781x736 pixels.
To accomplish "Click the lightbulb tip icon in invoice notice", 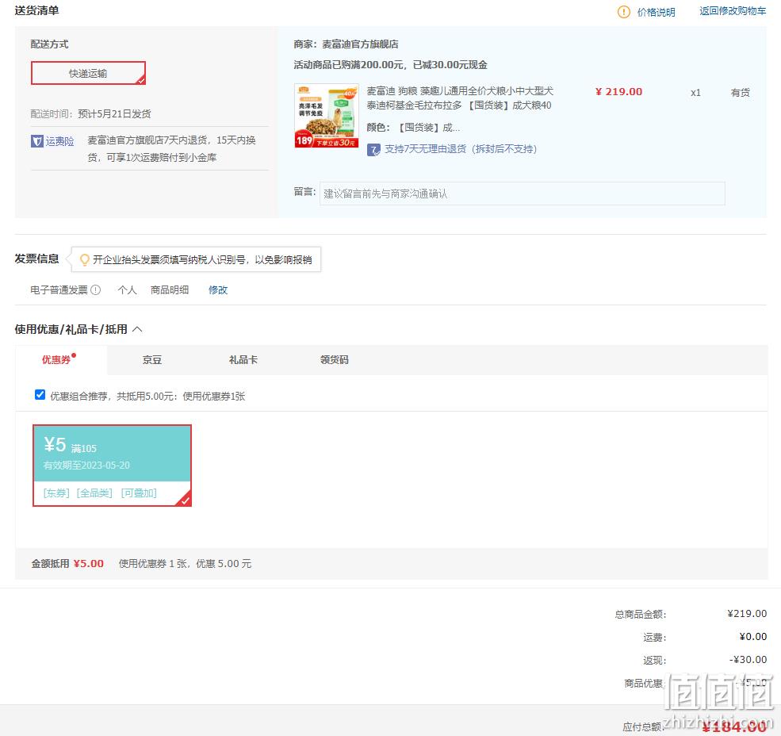I will coord(85,259).
